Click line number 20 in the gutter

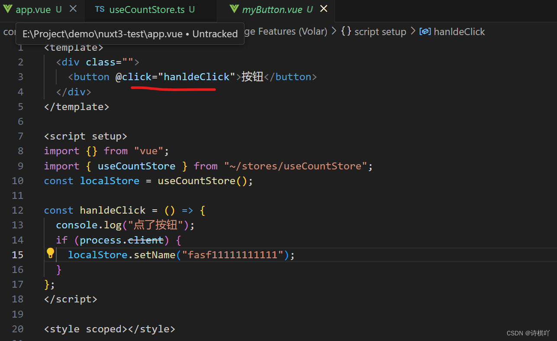[17, 329]
